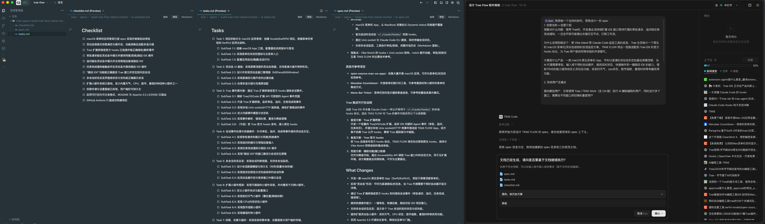Tick the Task 2 checkbox in tasks.md

coord(214,67)
